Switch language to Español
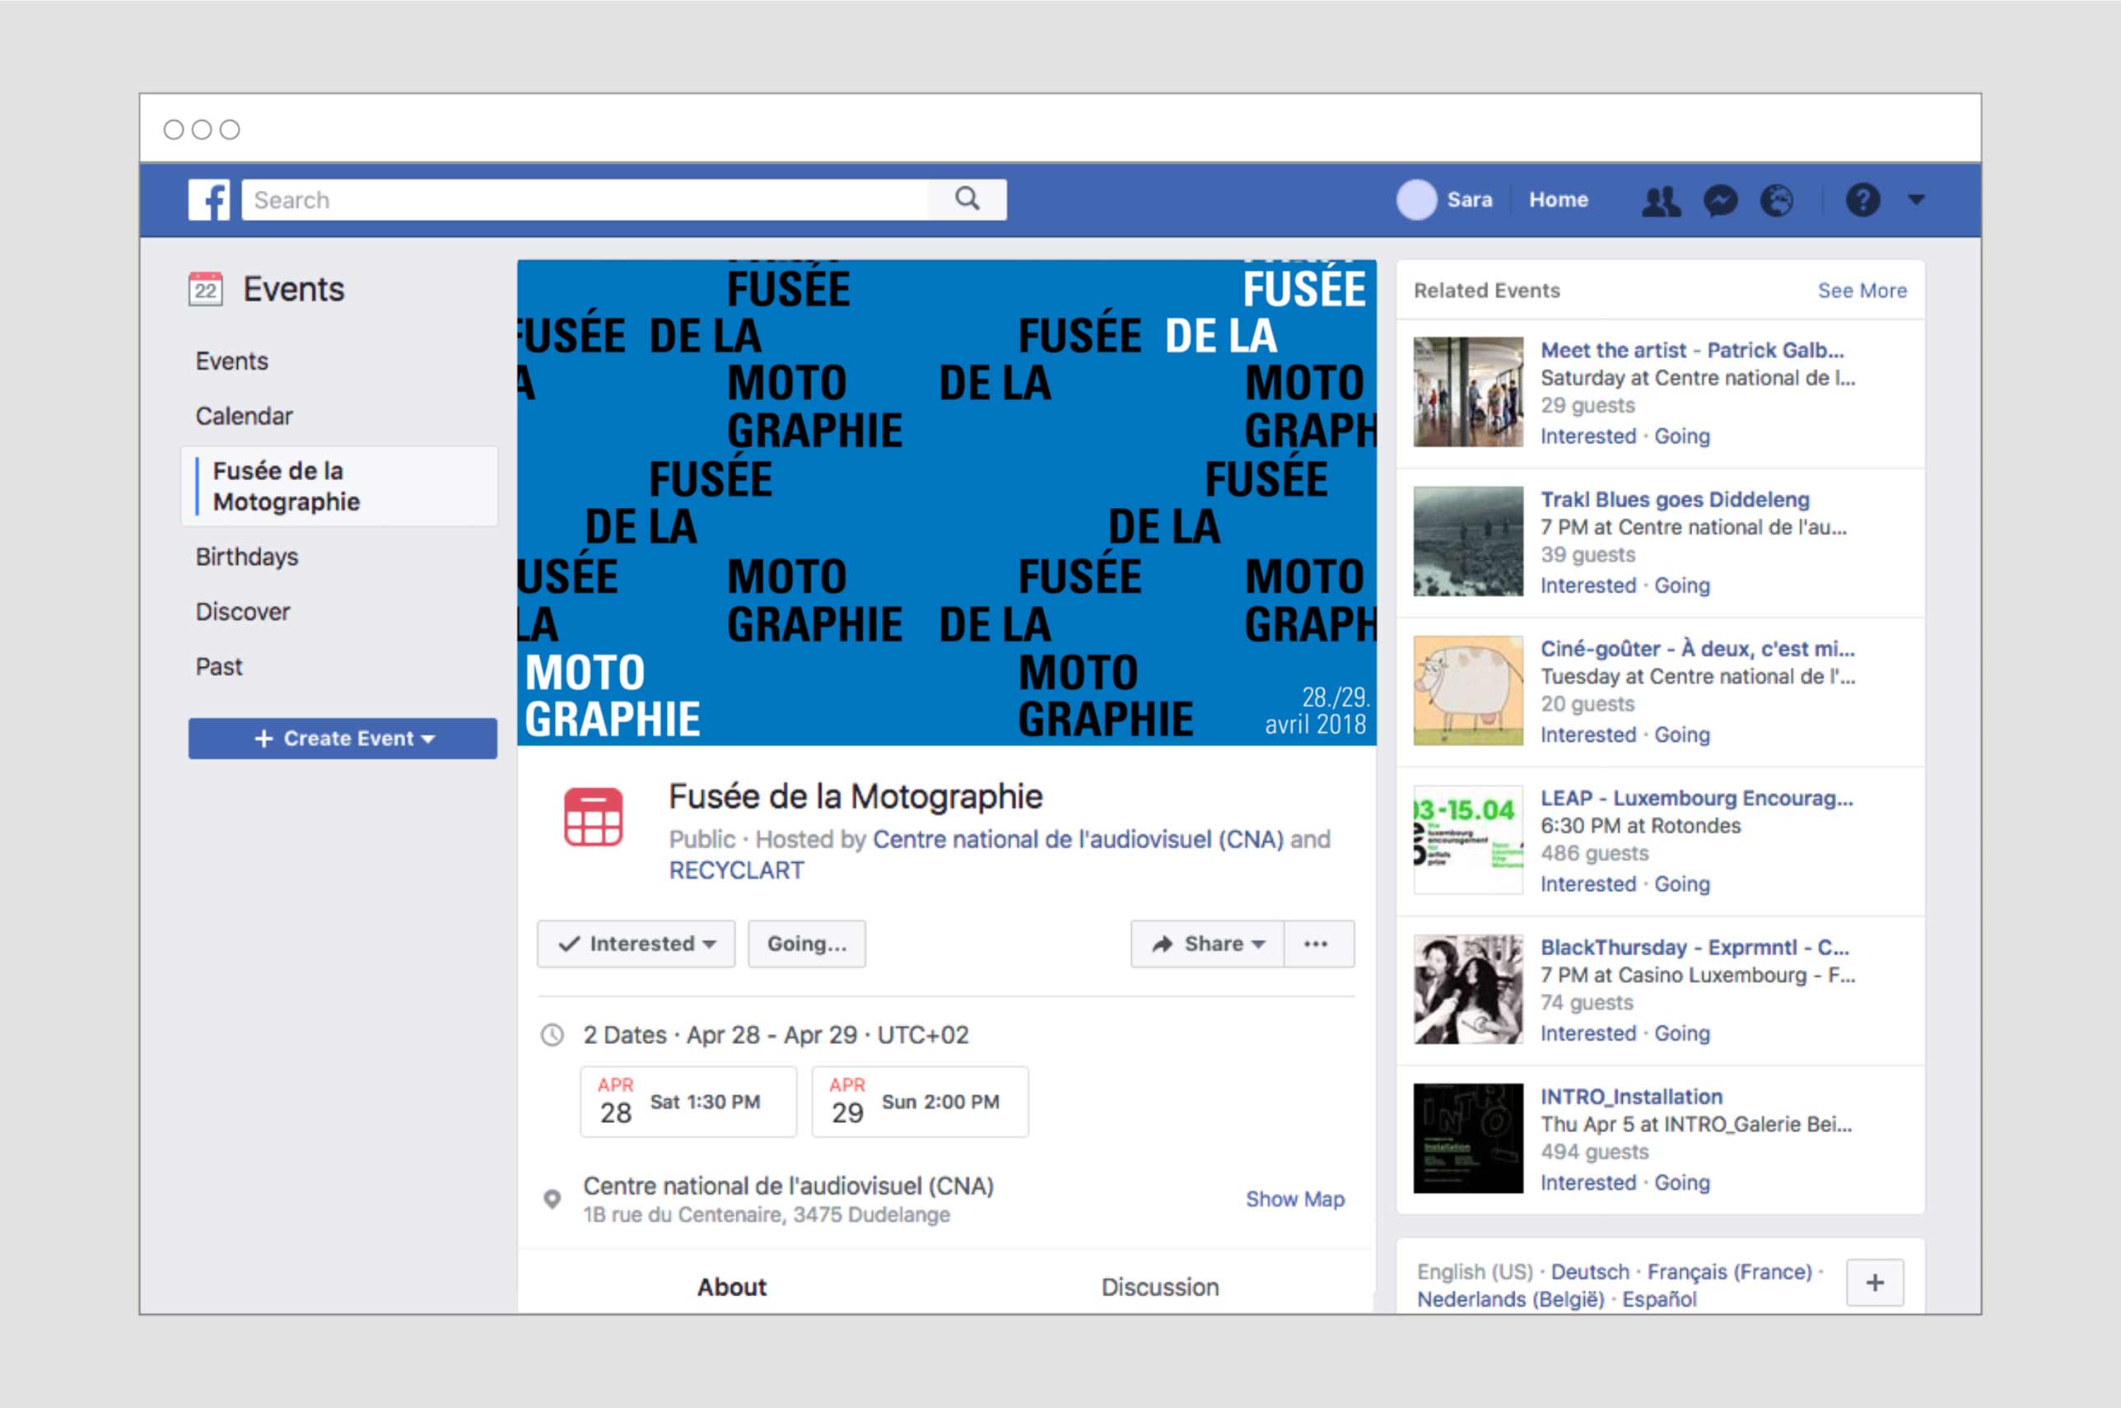 [1659, 1299]
